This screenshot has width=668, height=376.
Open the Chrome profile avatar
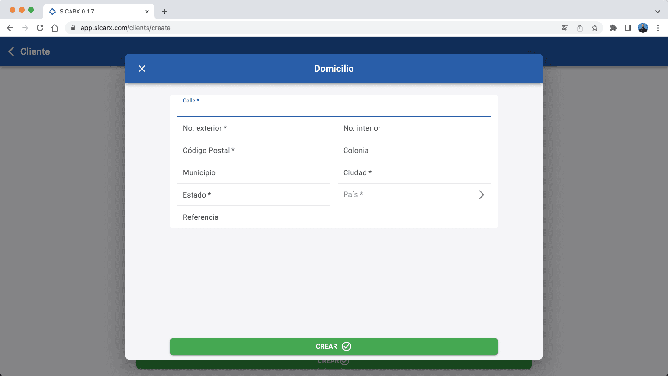coord(642,28)
